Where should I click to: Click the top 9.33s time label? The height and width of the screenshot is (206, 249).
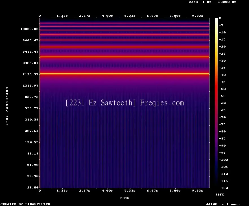point(198,16)
